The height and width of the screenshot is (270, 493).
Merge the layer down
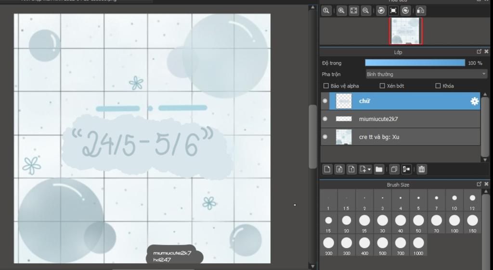pos(406,169)
